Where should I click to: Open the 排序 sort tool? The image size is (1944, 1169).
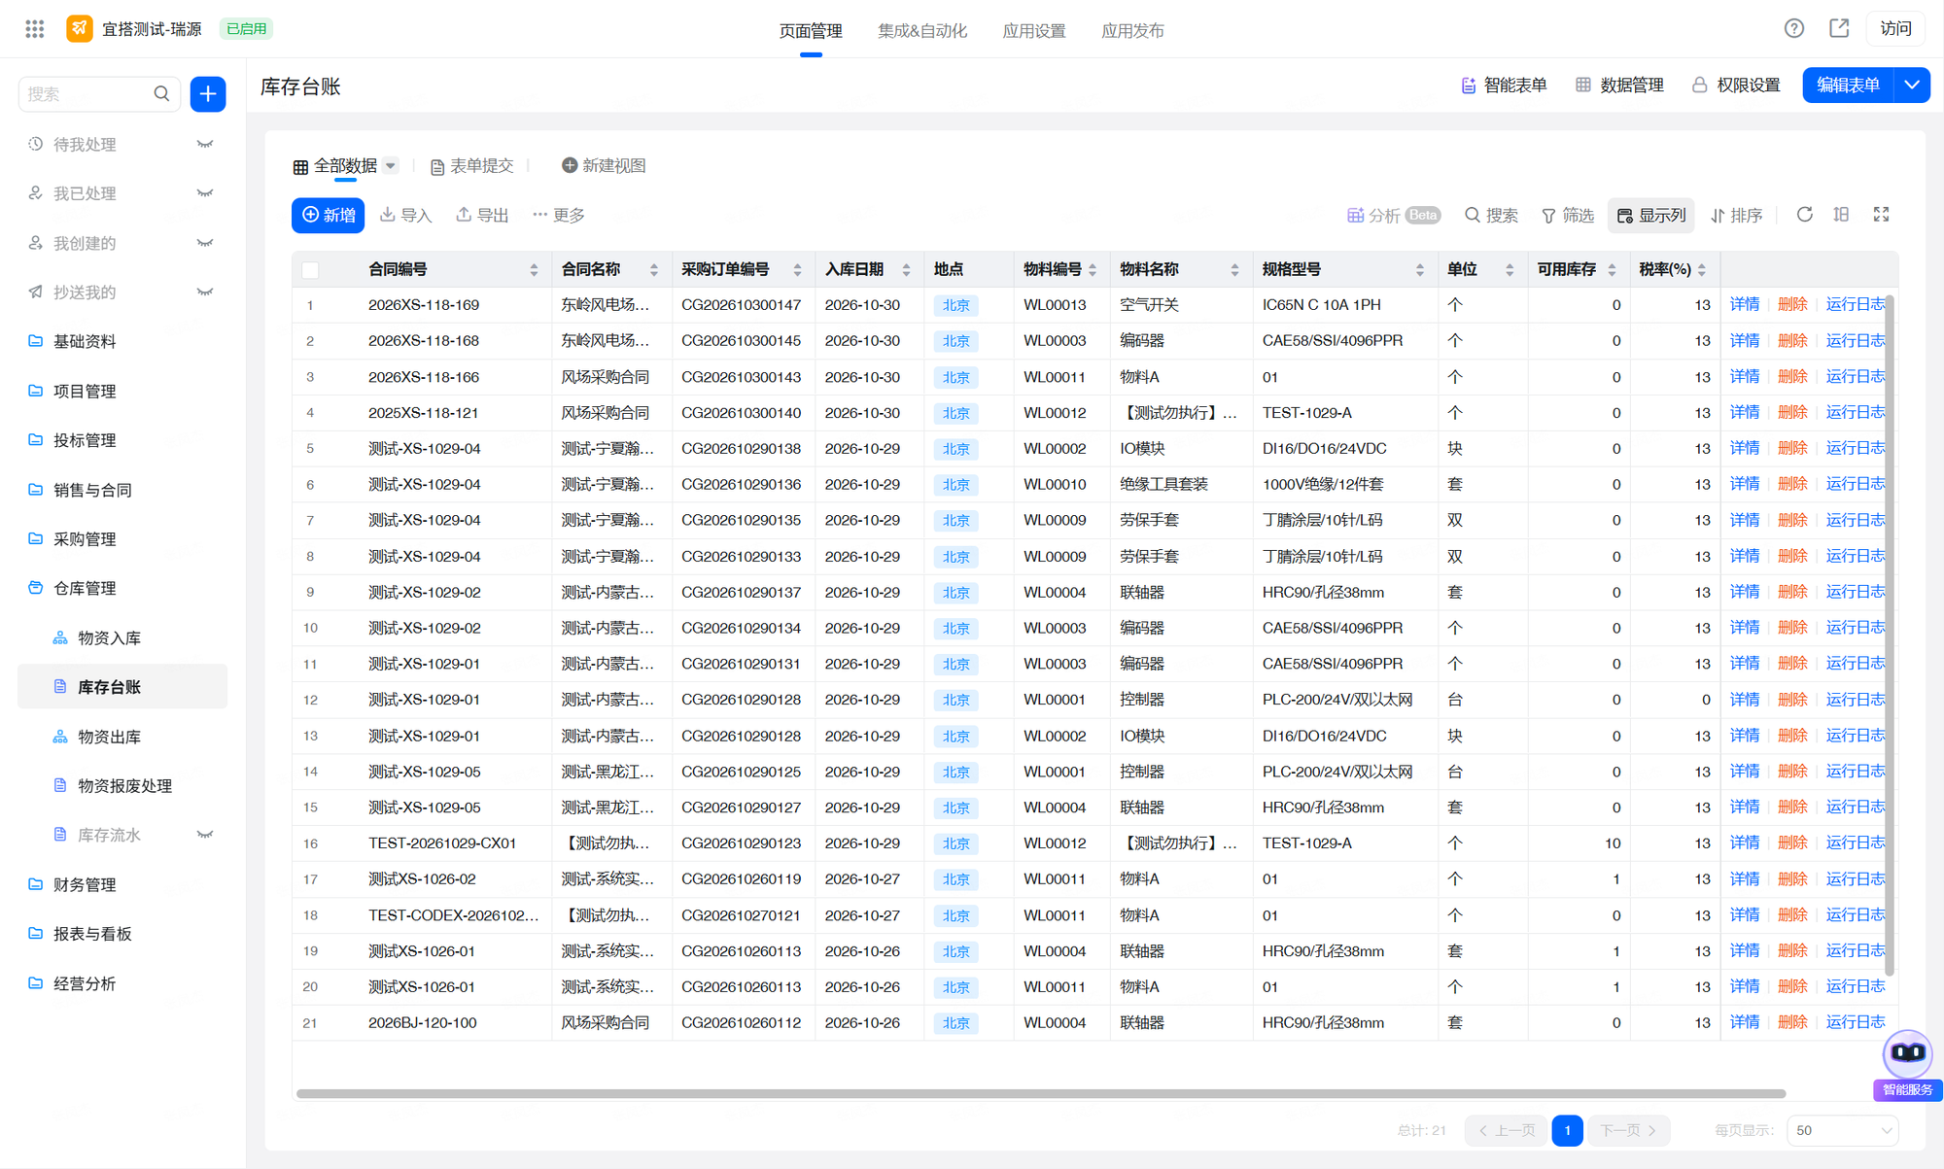click(1736, 216)
